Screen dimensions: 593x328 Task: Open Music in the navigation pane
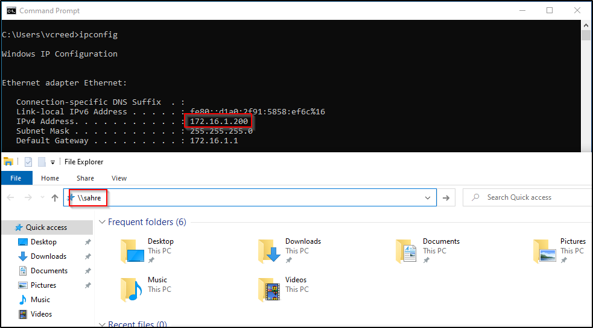tap(40, 300)
